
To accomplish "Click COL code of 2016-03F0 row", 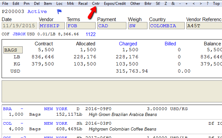I will click(x=7, y=123).
